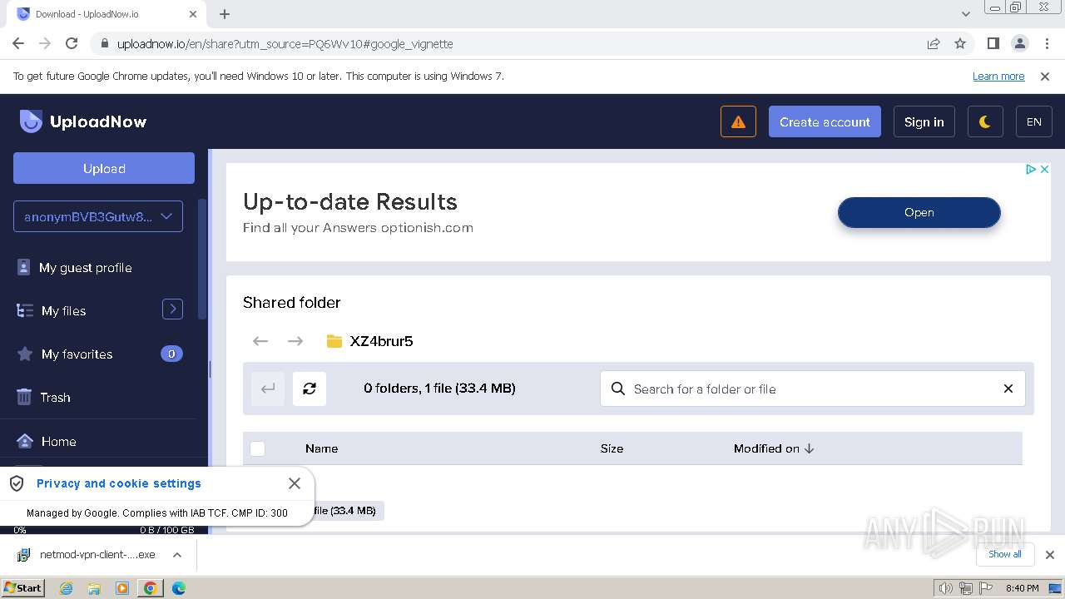The height and width of the screenshot is (599, 1065).
Task: Open EN language selector
Action: point(1034,121)
